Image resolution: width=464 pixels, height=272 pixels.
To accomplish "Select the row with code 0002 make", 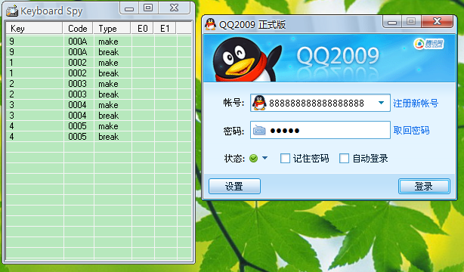I will (98, 63).
